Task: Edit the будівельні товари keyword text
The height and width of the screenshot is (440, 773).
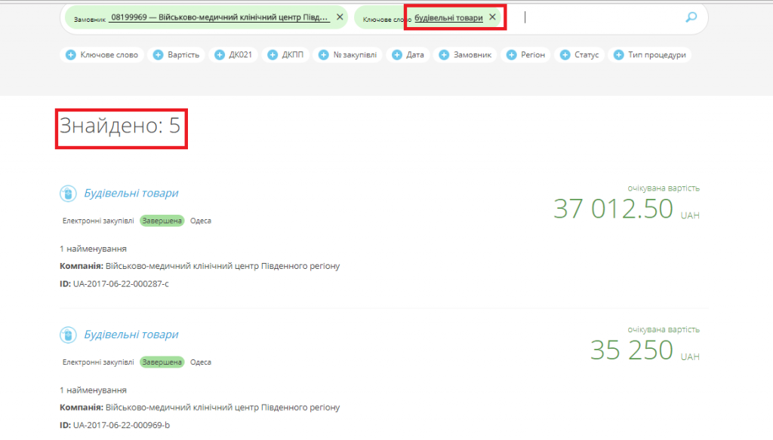Action: [x=448, y=17]
